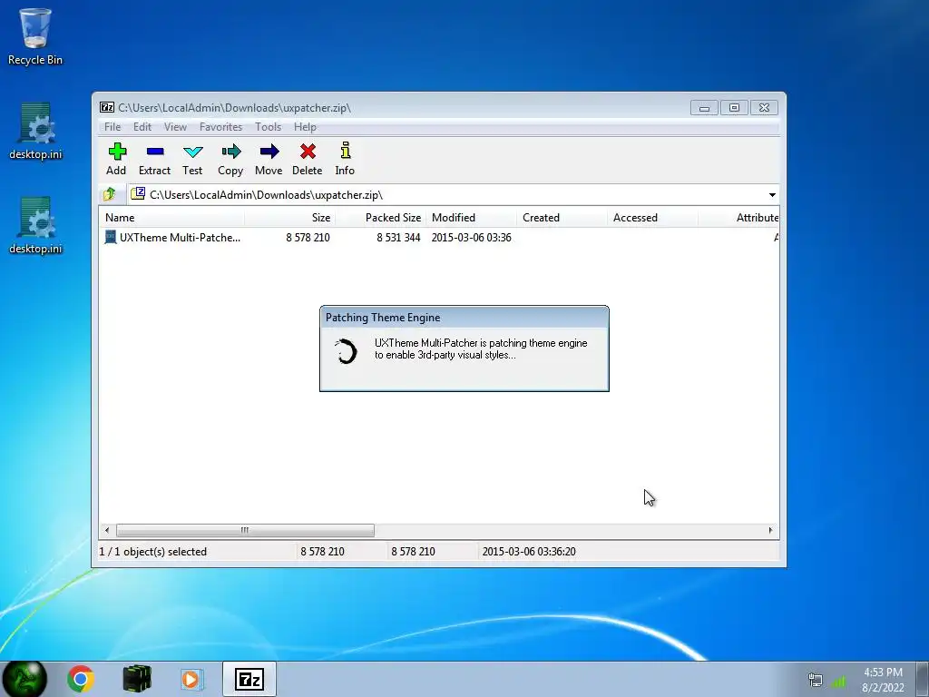Open the green cube taskbar app

tap(137, 679)
